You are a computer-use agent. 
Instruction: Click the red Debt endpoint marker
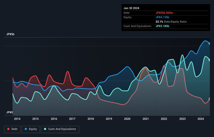click(x=210, y=99)
